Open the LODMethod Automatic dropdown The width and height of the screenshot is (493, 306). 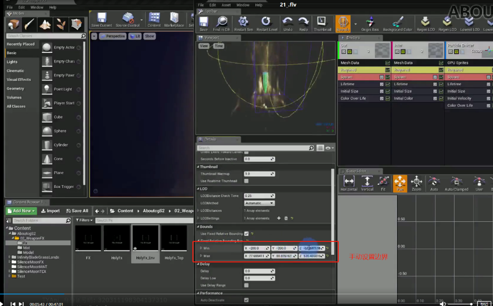(259, 203)
